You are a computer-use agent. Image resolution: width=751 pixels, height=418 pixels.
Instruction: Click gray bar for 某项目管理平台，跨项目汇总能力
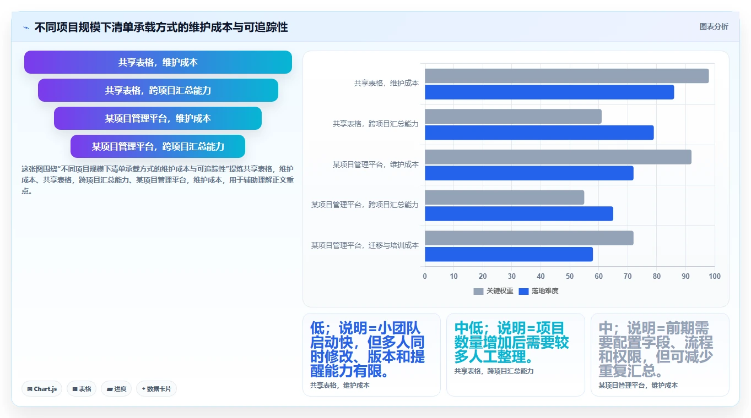pyautogui.click(x=504, y=197)
